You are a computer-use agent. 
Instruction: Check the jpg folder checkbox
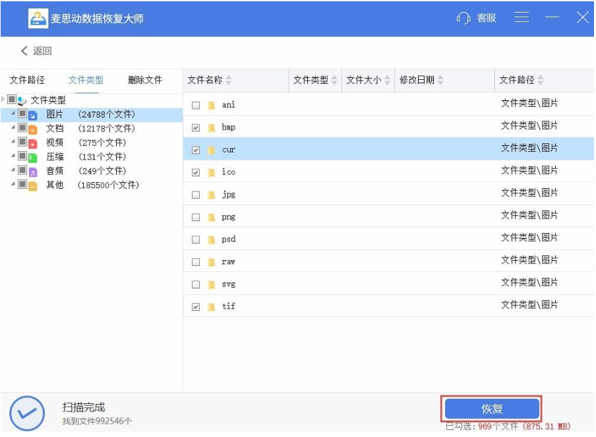point(196,195)
